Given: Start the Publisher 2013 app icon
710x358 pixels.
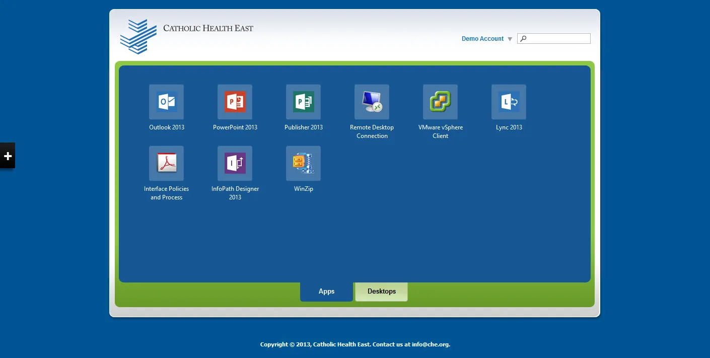Looking at the screenshot, I should (x=303, y=102).
